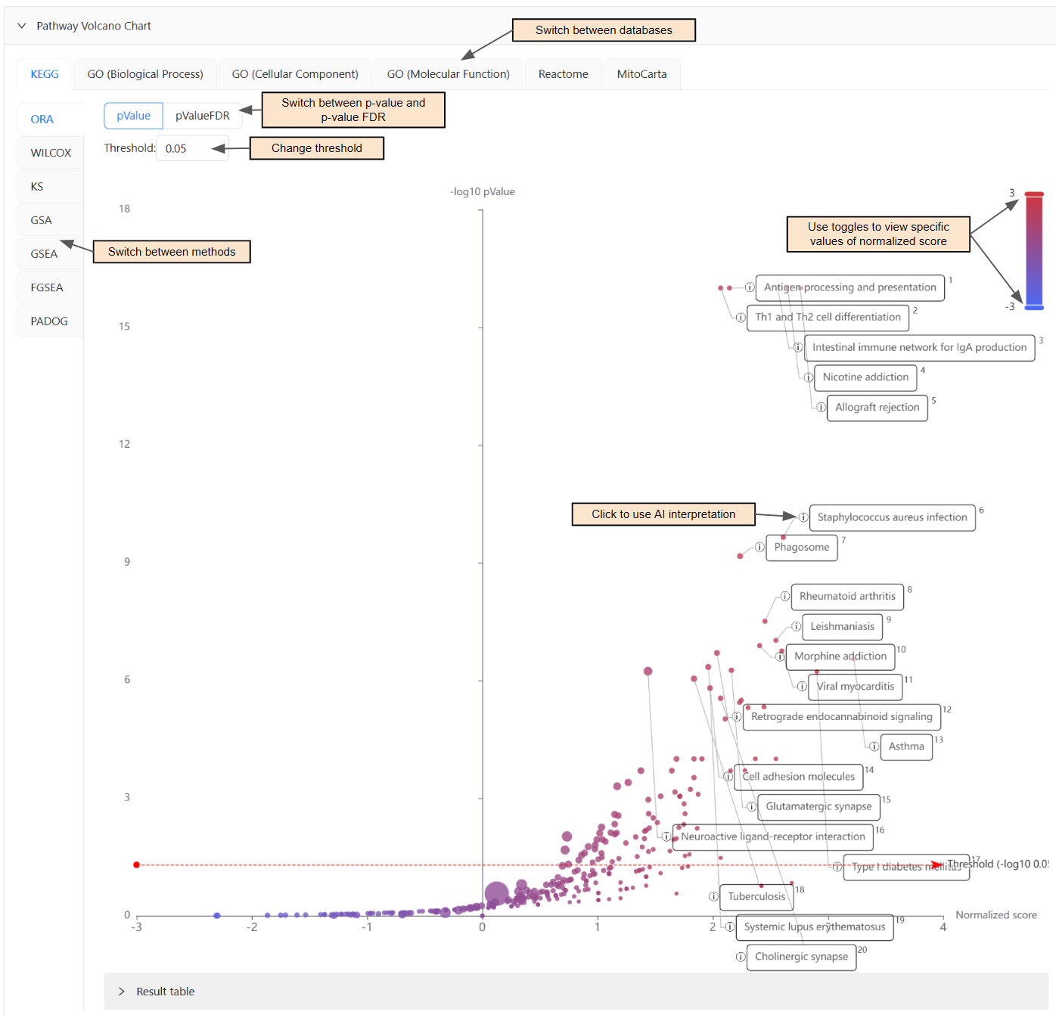
Task: Open the GO (Molecular Function) tab
Action: coord(448,73)
